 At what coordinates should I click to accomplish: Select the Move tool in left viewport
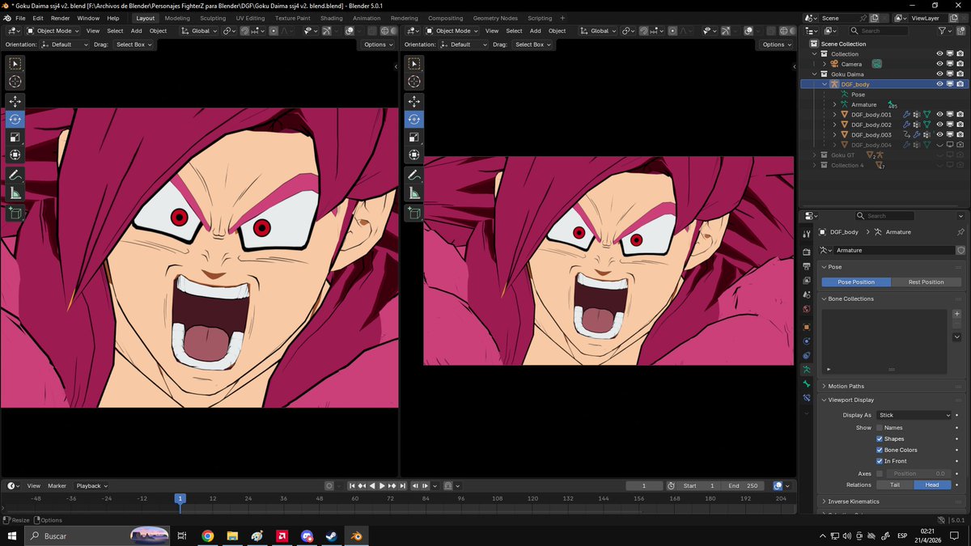point(15,101)
